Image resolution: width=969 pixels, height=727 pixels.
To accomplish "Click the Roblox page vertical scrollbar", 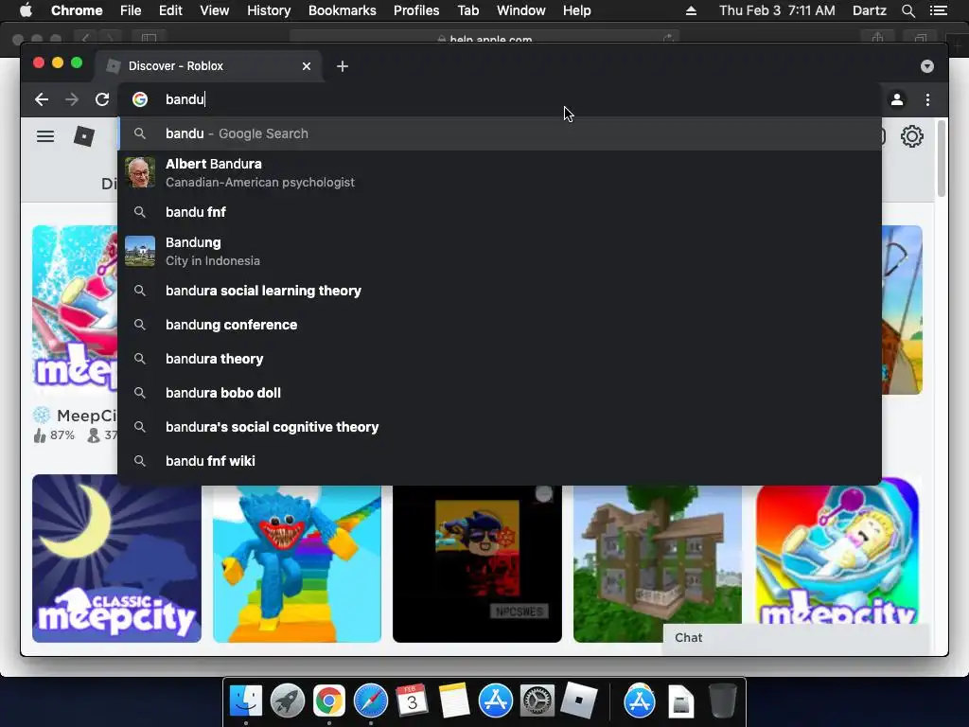I will coord(942,159).
